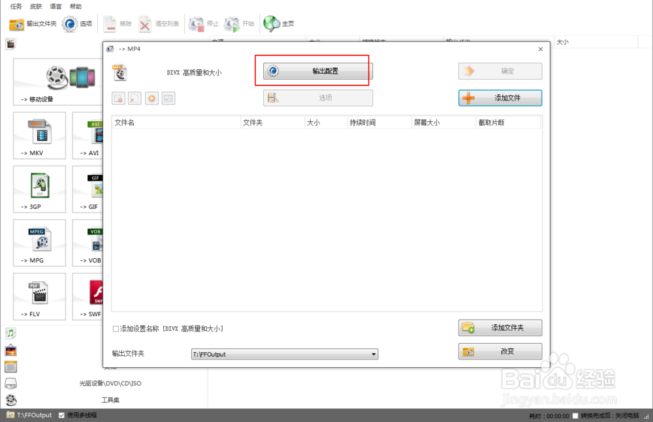Open the 语言 language menu

click(x=55, y=6)
